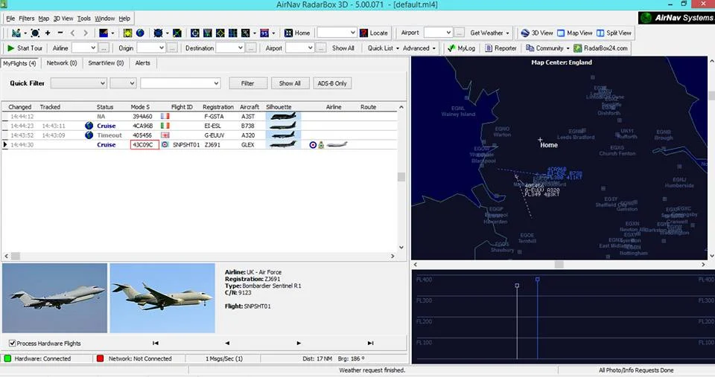The height and width of the screenshot is (377, 715).
Task: Click the Locate icon button
Action: click(363, 33)
